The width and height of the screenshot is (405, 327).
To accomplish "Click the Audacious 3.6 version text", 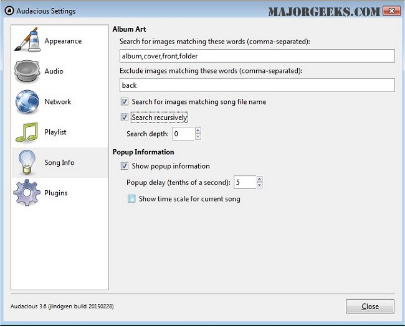I will click(x=62, y=306).
